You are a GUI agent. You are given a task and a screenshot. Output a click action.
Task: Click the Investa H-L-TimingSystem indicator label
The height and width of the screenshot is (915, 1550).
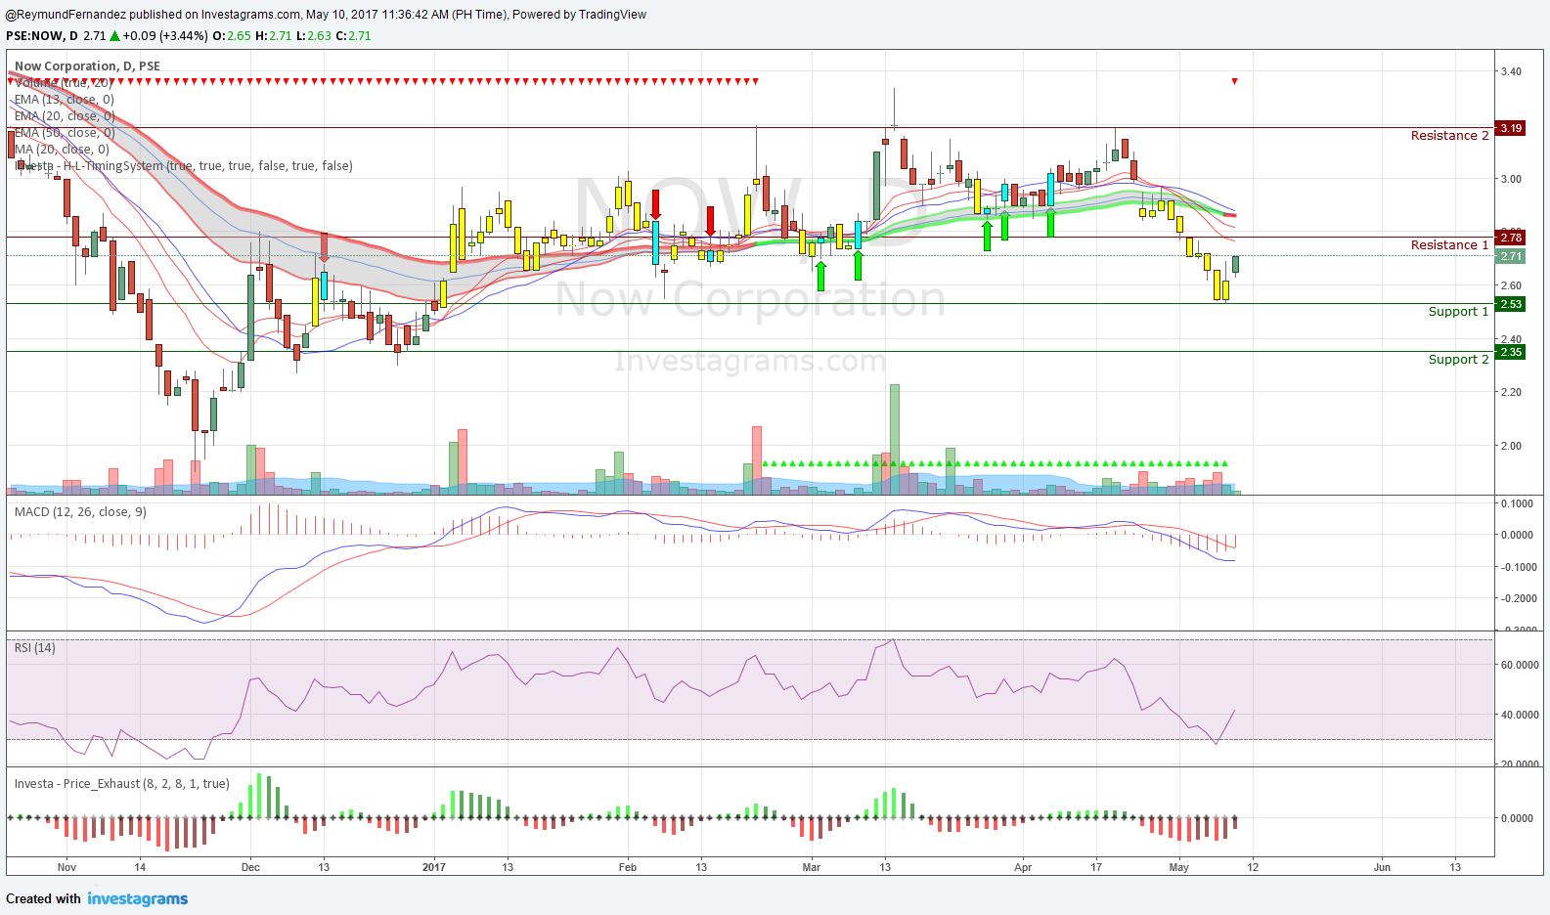point(184,166)
